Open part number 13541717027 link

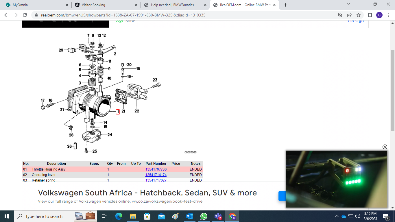pyautogui.click(x=156, y=180)
